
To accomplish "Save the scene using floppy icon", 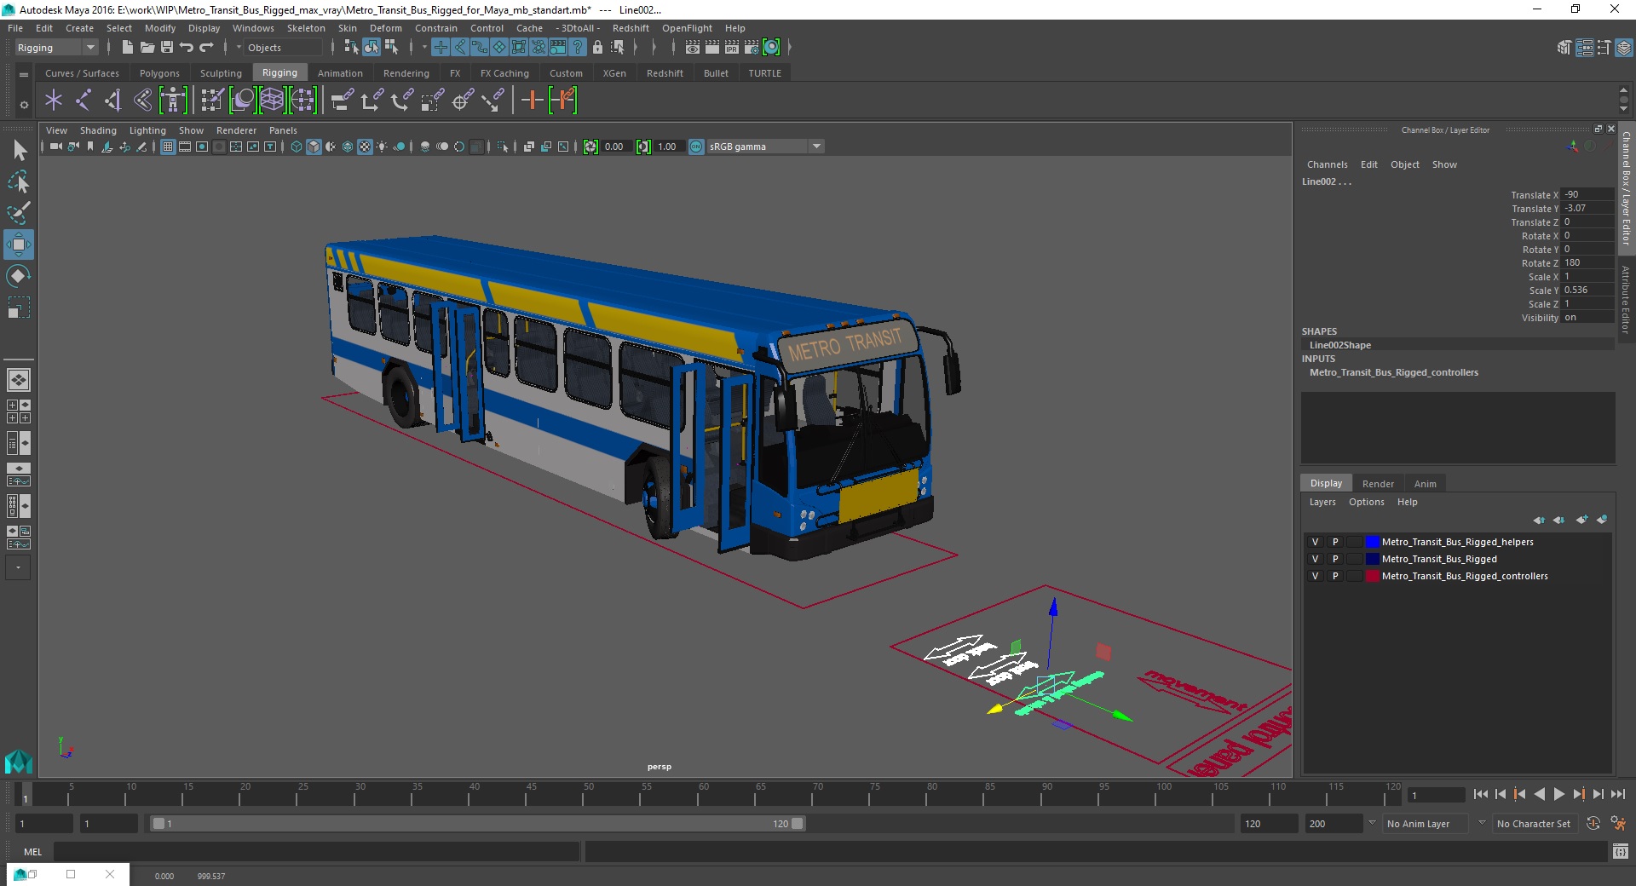I will tap(167, 48).
